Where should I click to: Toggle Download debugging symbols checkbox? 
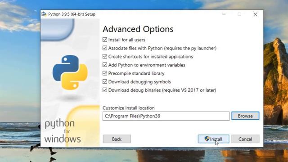[105, 81]
